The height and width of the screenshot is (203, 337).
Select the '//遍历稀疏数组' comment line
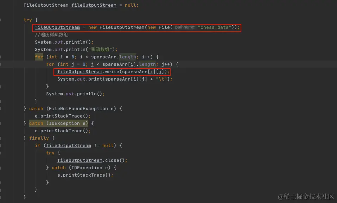click(51, 34)
